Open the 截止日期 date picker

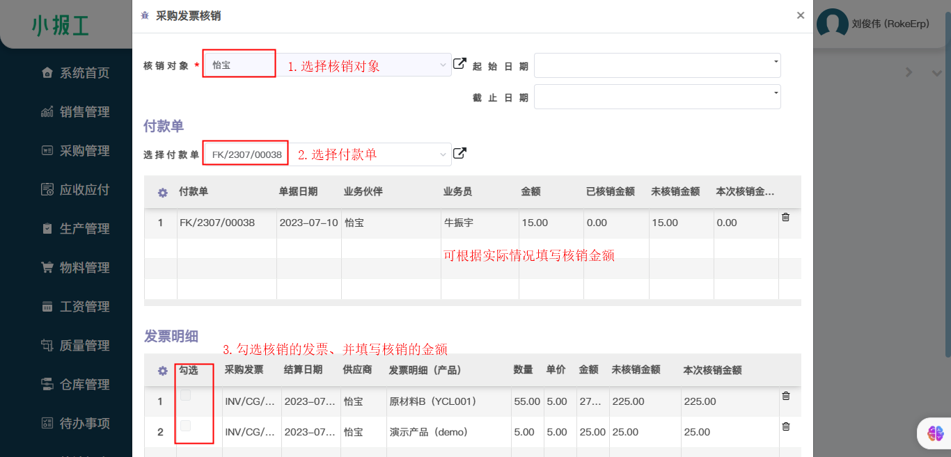[657, 97]
